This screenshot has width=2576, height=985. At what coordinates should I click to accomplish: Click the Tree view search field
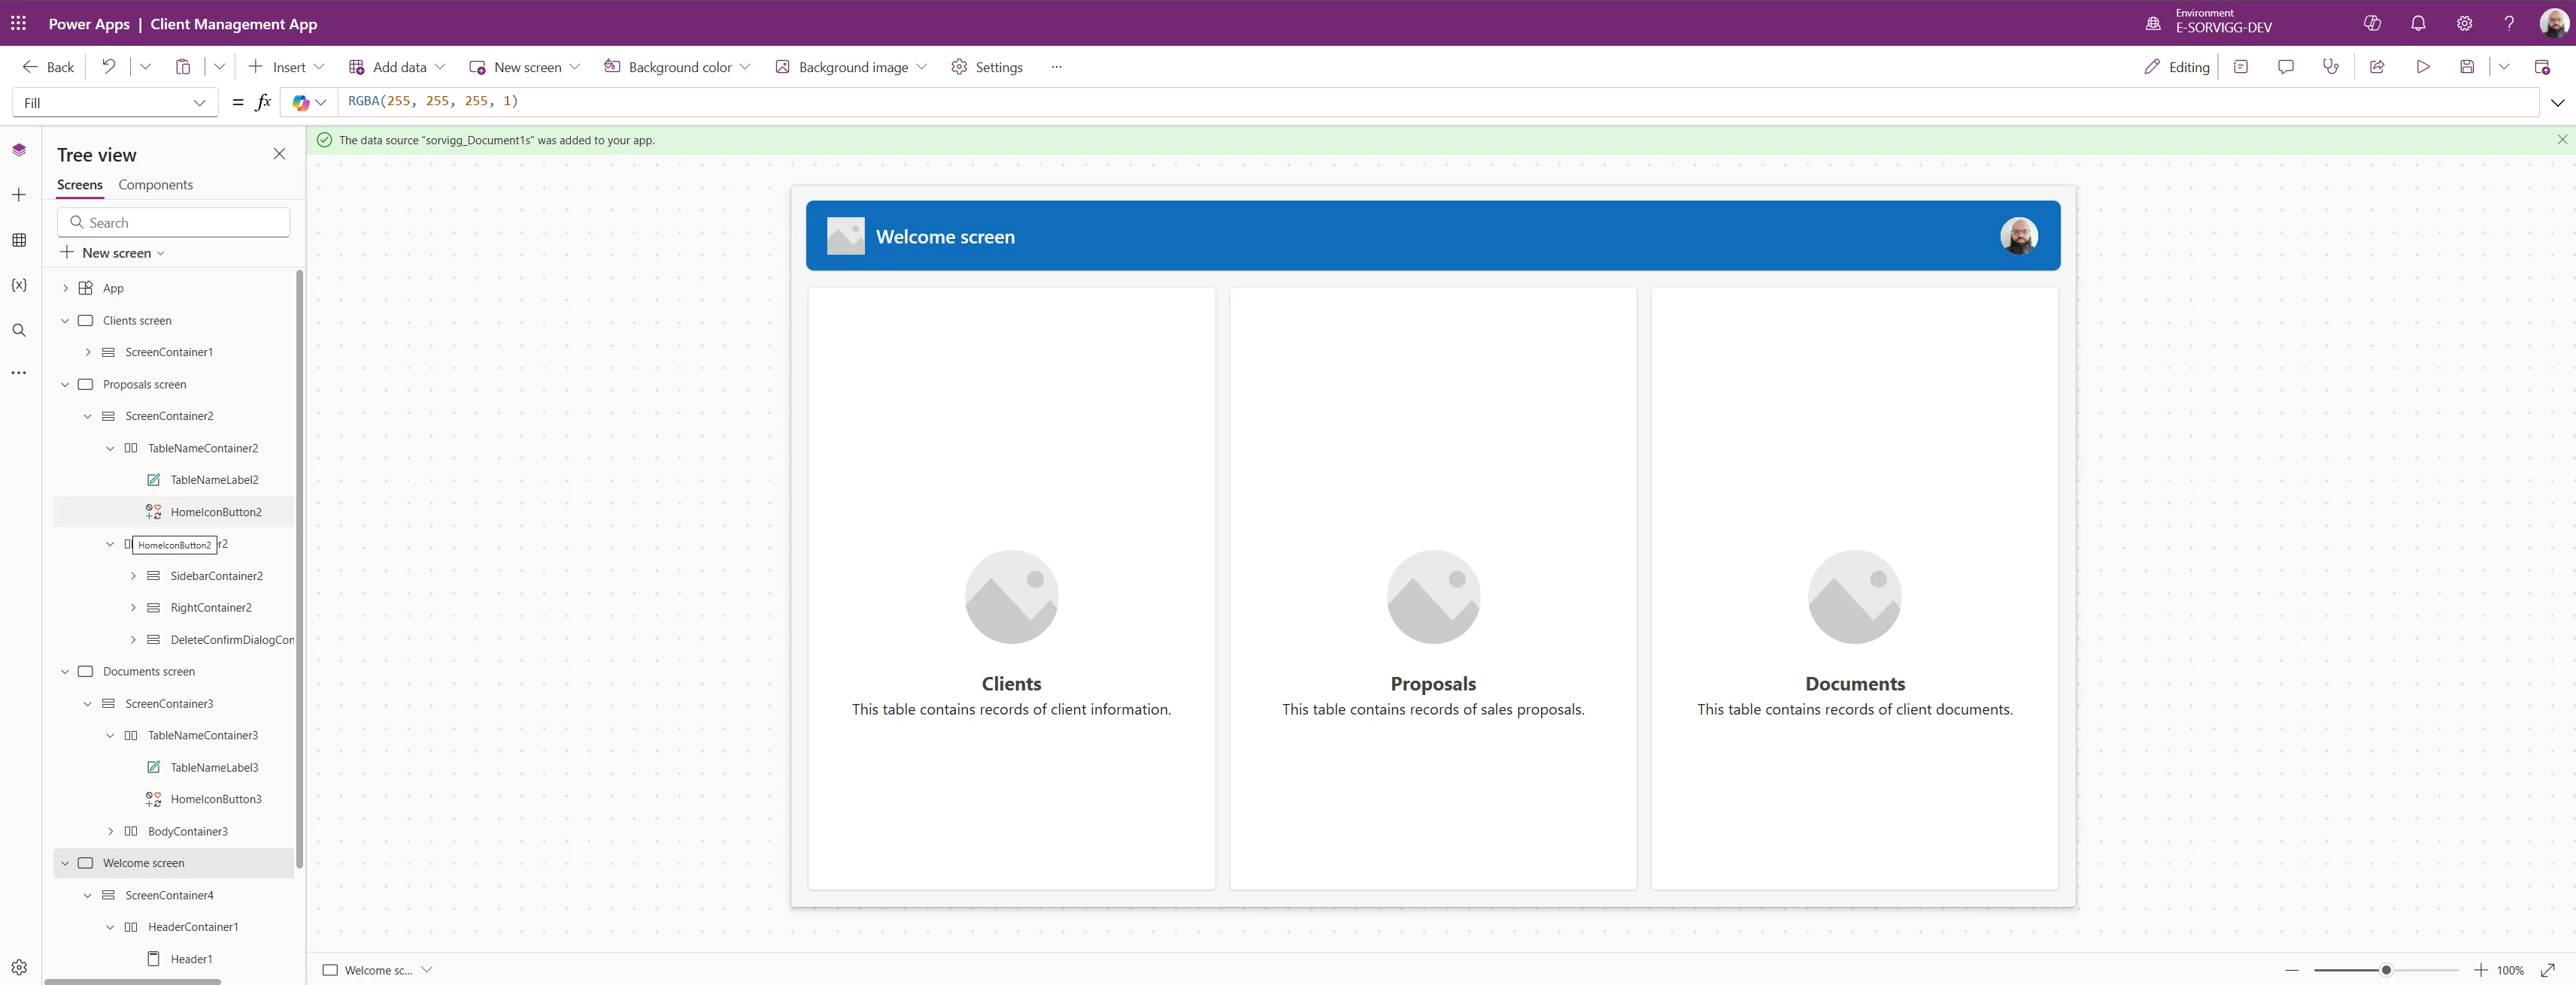pyautogui.click(x=174, y=223)
